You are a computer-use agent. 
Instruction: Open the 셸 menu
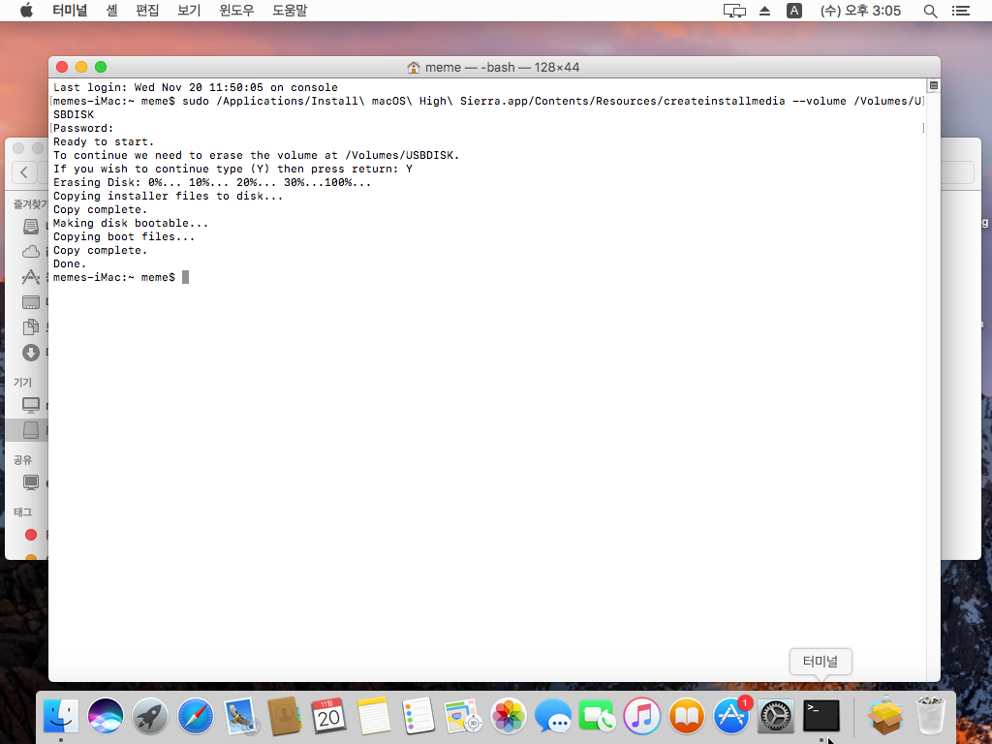(x=111, y=11)
